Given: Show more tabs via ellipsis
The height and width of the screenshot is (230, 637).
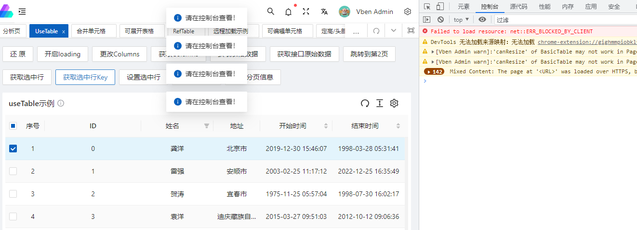Looking at the screenshot, I should pyautogui.click(x=356, y=31).
